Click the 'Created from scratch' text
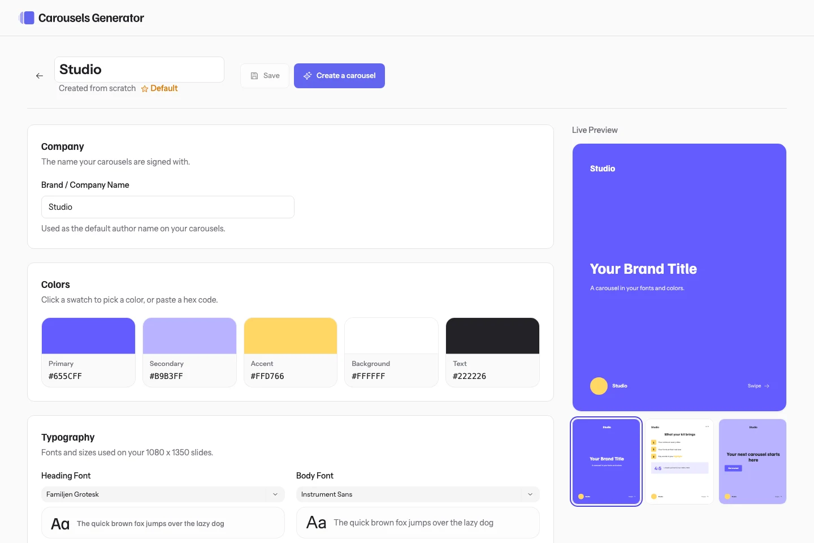Viewport: 814px width, 543px height. click(97, 88)
